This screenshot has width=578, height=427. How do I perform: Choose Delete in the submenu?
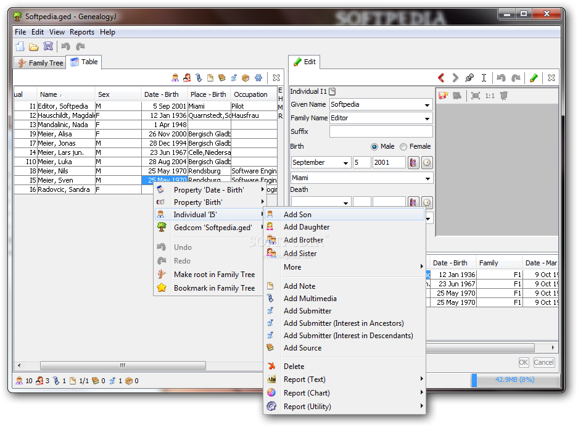tap(344, 366)
